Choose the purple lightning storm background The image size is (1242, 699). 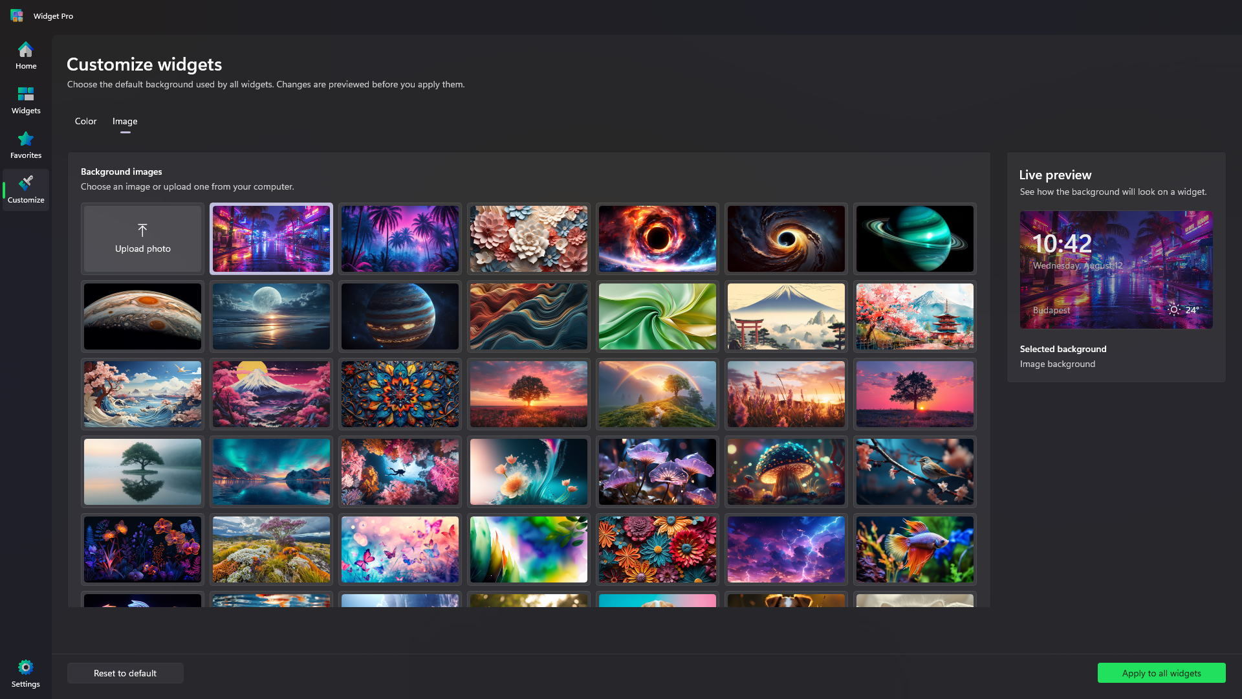[786, 549]
